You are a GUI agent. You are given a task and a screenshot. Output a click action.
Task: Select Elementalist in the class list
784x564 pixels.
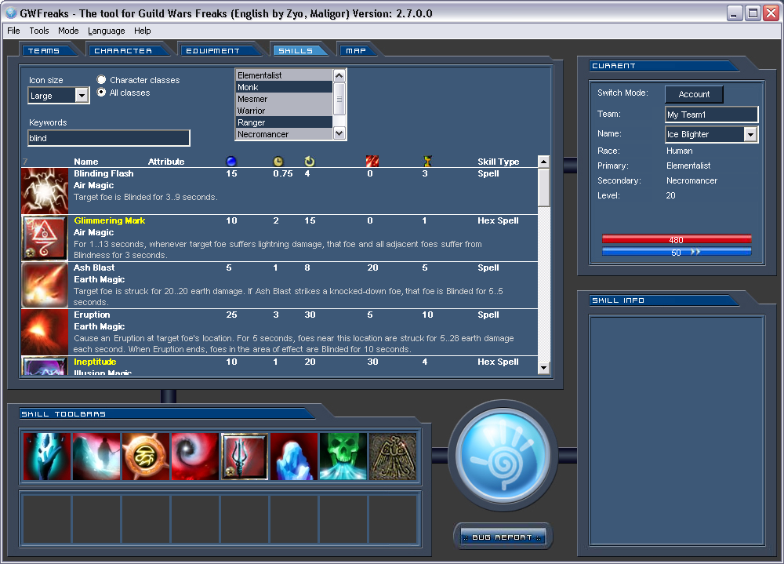click(x=284, y=75)
